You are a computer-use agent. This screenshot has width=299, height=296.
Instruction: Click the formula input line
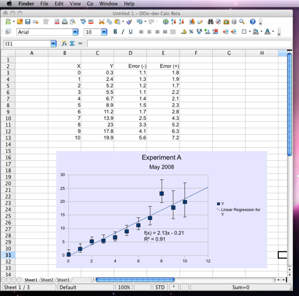tap(187, 43)
